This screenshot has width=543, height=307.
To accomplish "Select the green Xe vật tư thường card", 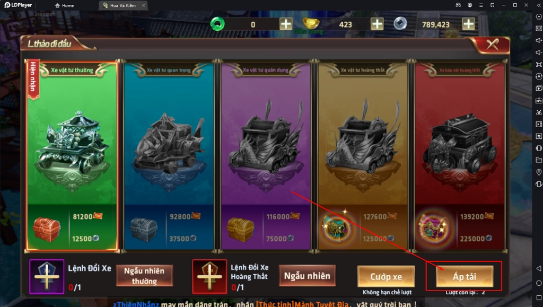I will pos(72,156).
